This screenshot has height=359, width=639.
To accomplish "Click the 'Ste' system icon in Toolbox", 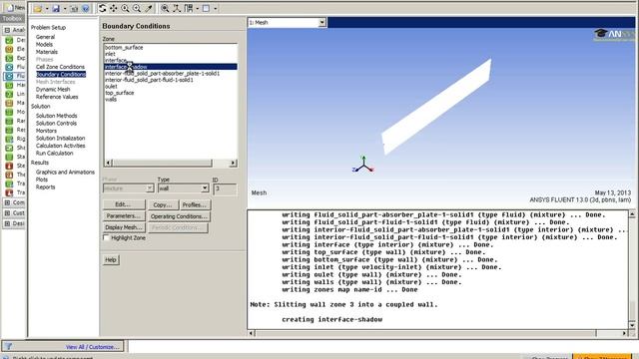I will coord(9,166).
